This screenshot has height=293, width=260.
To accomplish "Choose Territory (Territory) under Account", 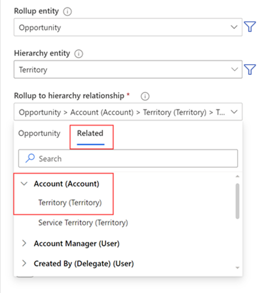I will (70, 202).
